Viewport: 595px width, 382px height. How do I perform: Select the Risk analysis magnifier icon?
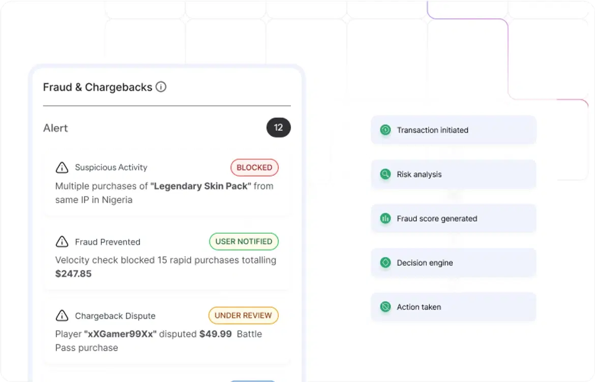click(385, 174)
